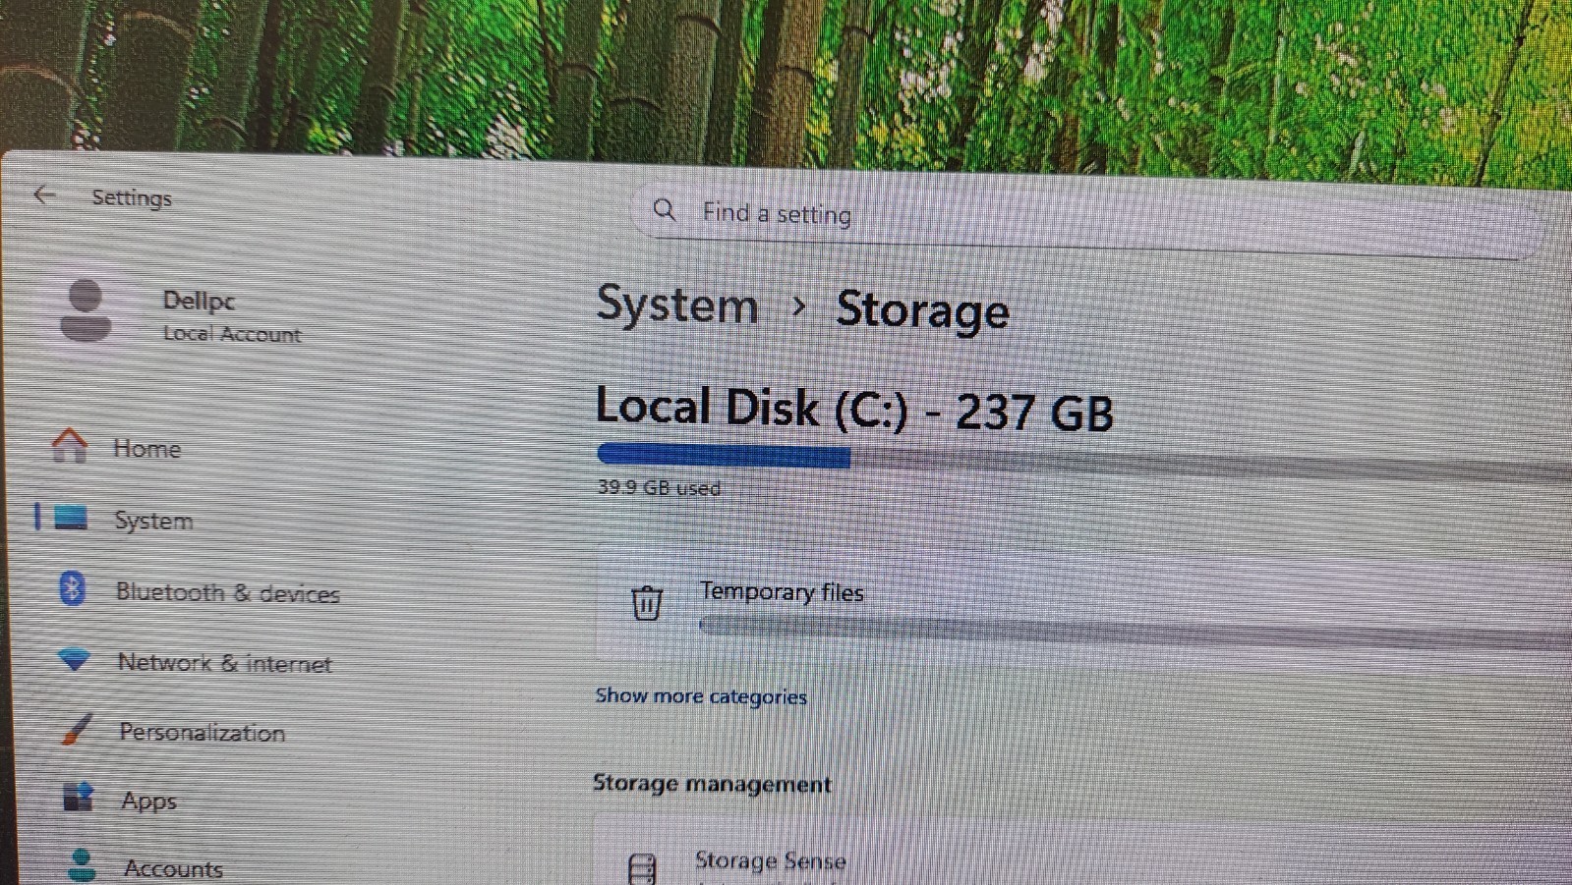Click the Dellpc account avatar icon
This screenshot has width=1572, height=885.
86,310
